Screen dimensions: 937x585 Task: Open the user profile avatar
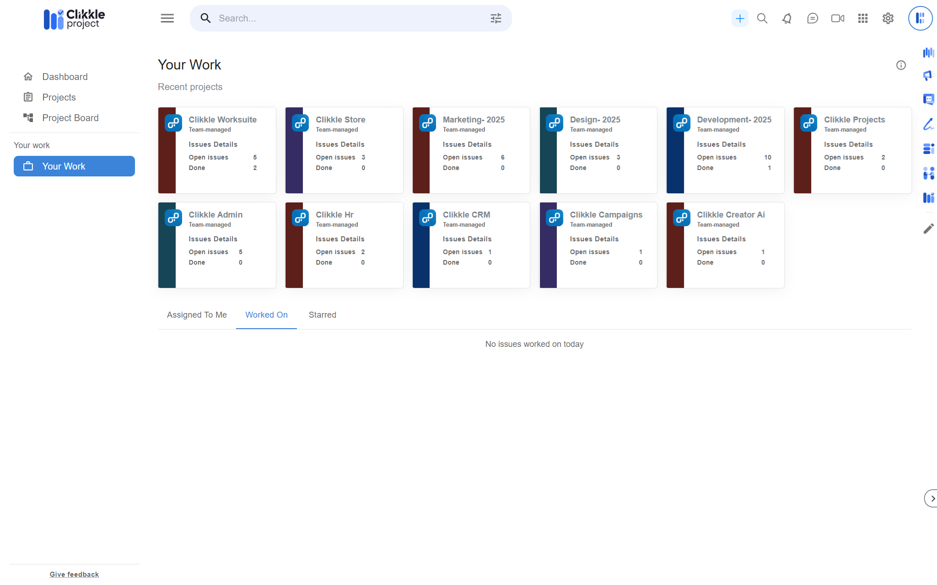920,18
